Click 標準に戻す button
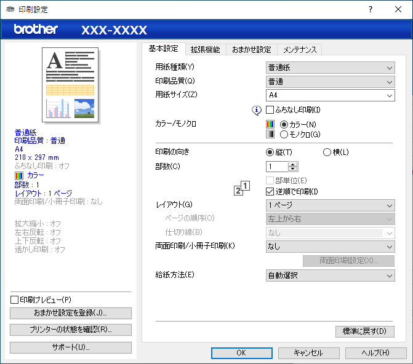Image resolution: width=413 pixels, height=364 pixels. (x=365, y=331)
